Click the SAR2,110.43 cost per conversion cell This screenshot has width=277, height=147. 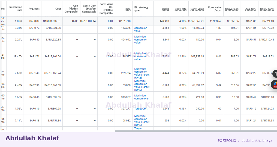tap(266, 40)
